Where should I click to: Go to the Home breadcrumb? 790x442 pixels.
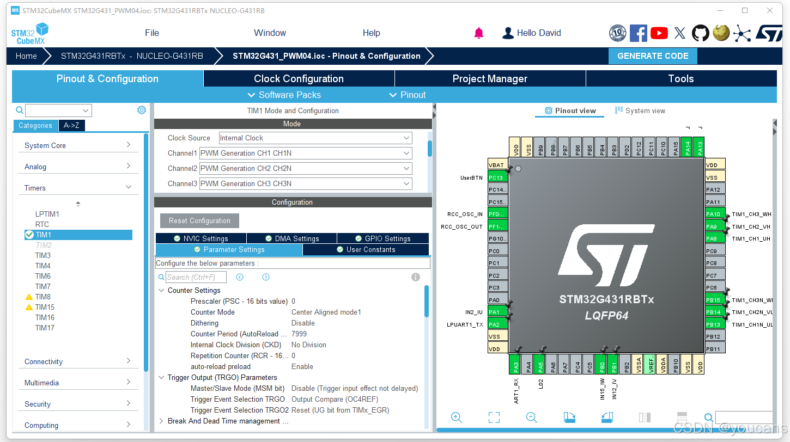[x=26, y=56]
